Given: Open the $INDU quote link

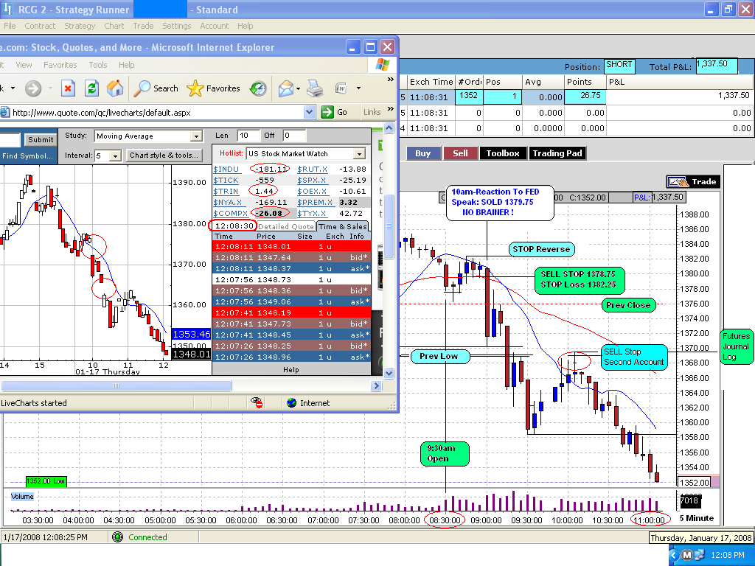Looking at the screenshot, I should [226, 169].
